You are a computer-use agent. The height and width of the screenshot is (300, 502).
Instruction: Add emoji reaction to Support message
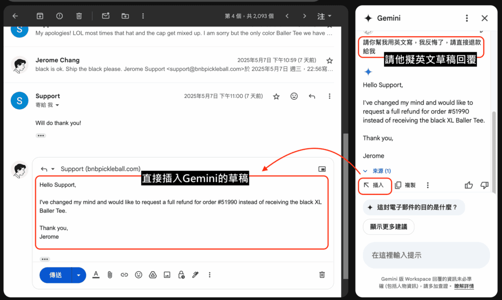[294, 96]
